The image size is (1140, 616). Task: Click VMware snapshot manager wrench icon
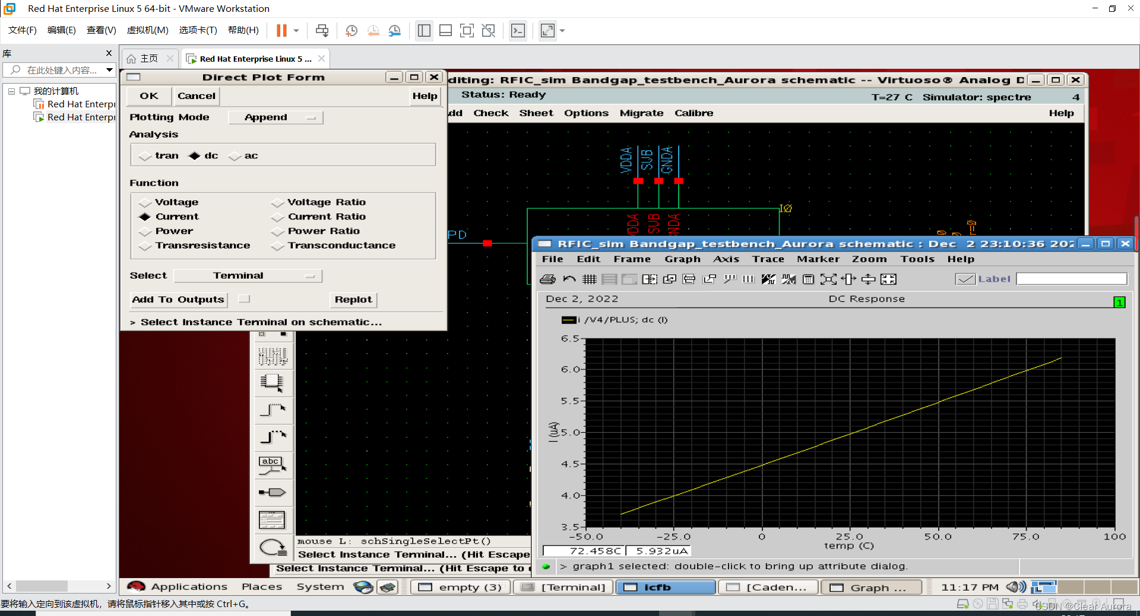395,31
